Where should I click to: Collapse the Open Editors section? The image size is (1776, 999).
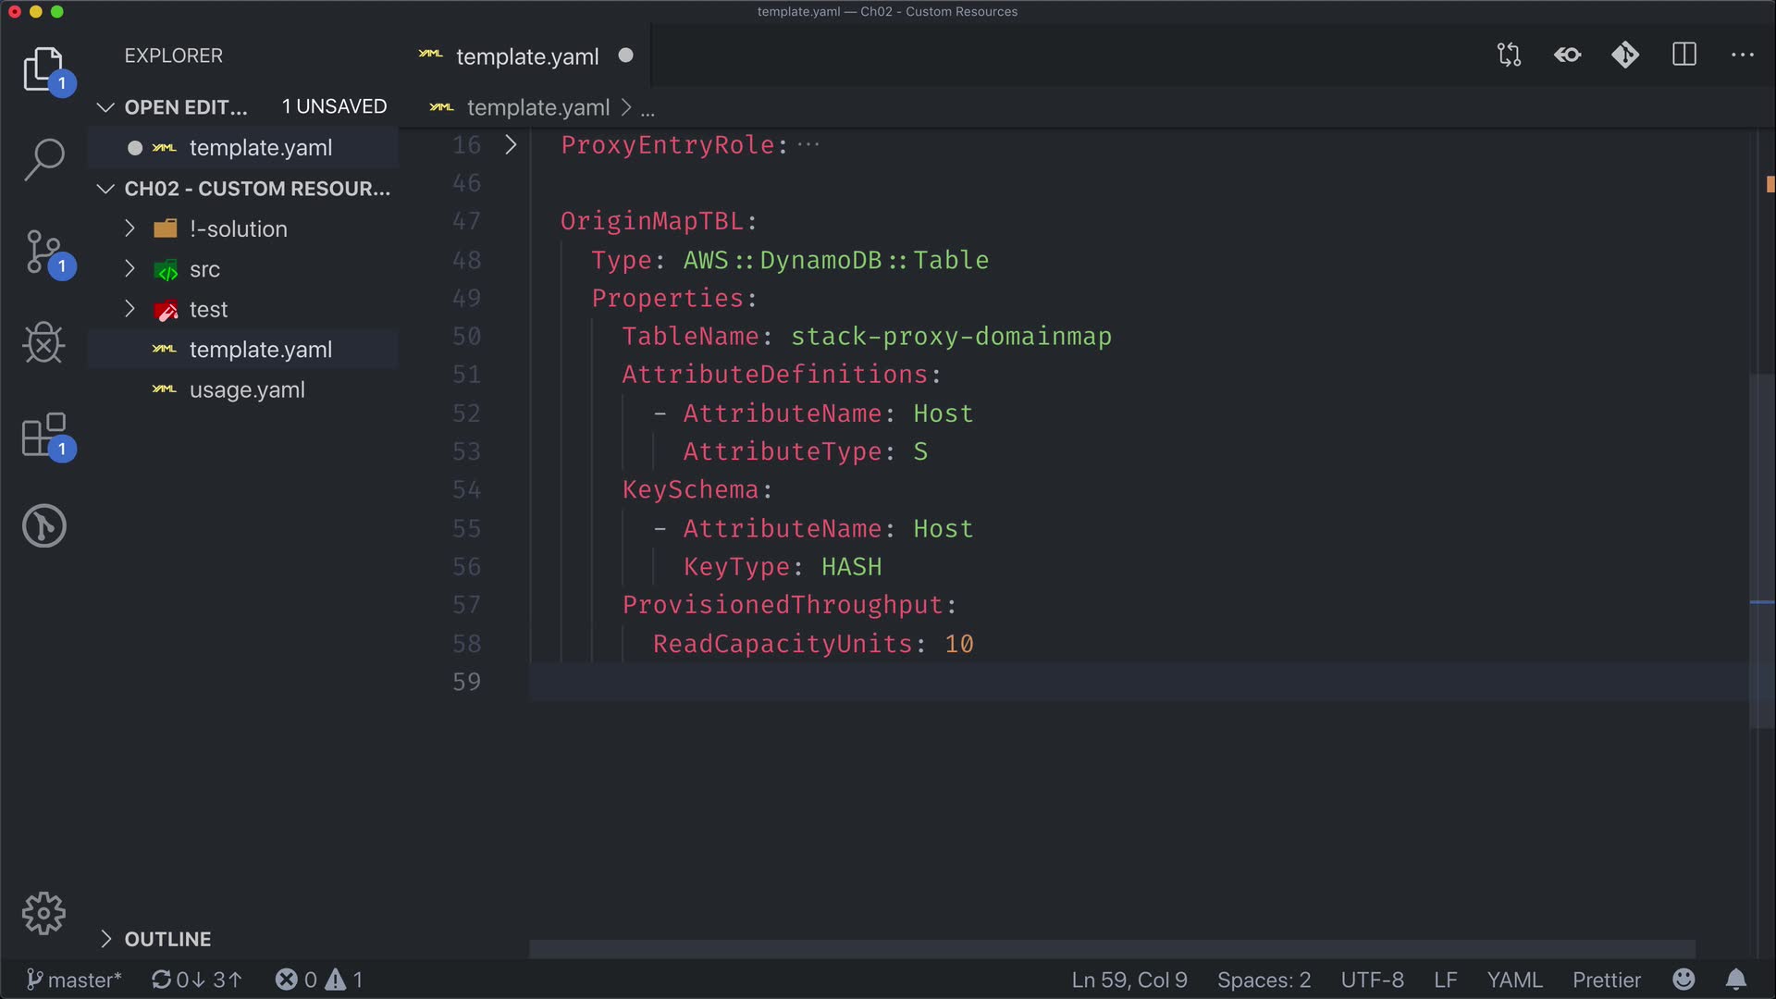[x=106, y=107]
